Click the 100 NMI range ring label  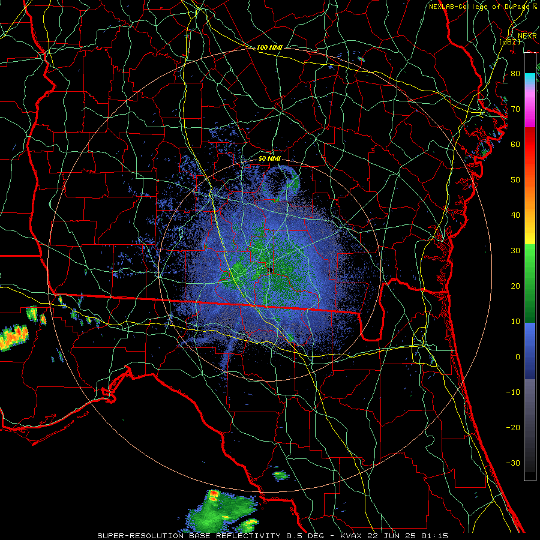coord(269,47)
